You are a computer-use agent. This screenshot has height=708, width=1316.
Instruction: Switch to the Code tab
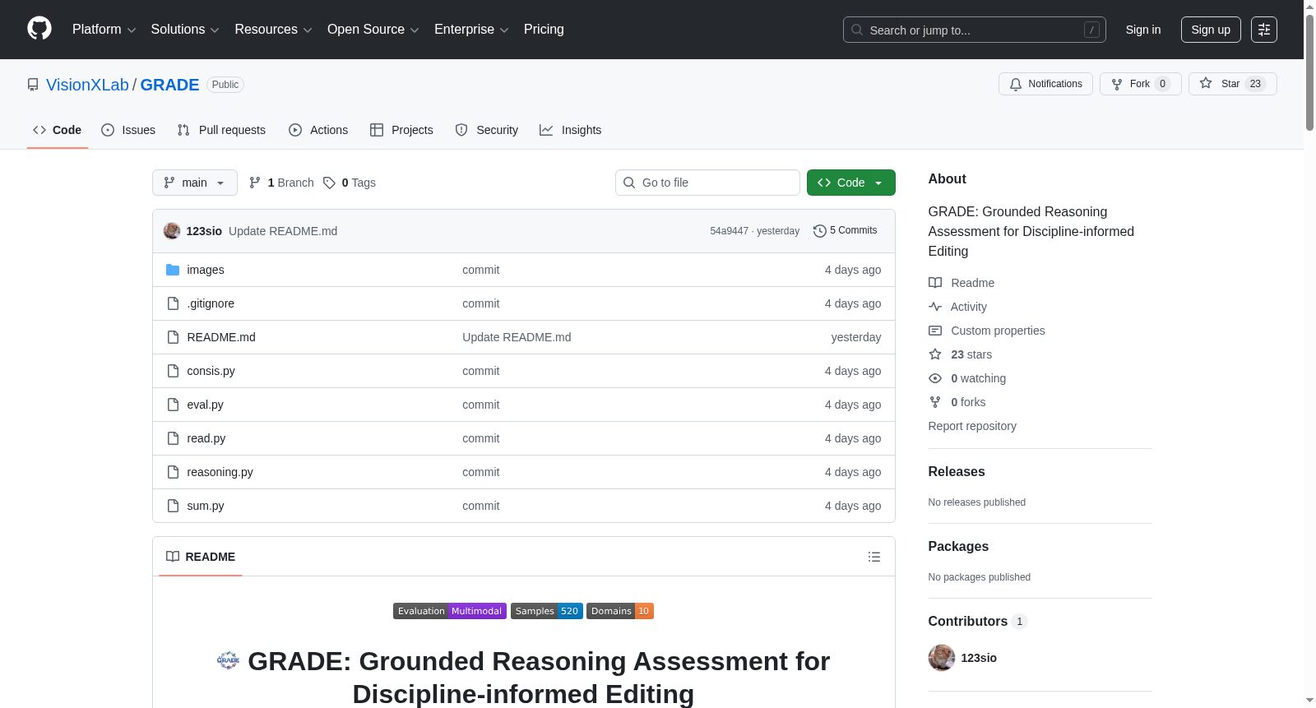[x=58, y=130]
